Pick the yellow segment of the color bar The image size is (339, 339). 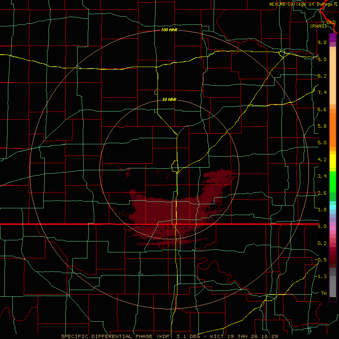pyautogui.click(x=333, y=161)
